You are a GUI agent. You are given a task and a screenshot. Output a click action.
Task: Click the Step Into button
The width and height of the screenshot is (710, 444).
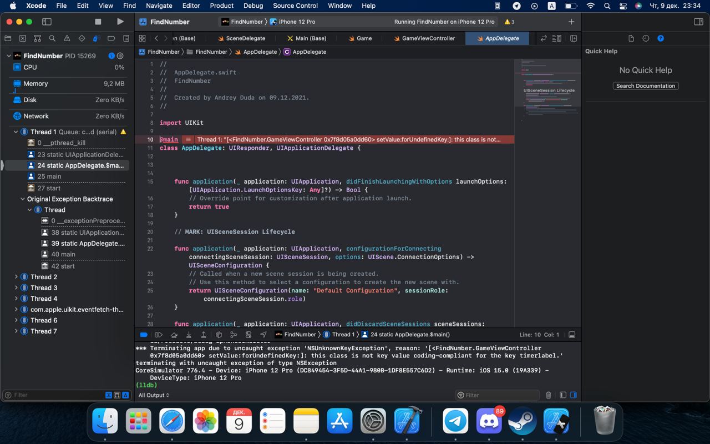[189, 335]
